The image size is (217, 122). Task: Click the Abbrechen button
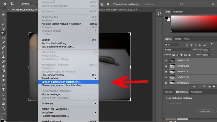tap(205, 112)
